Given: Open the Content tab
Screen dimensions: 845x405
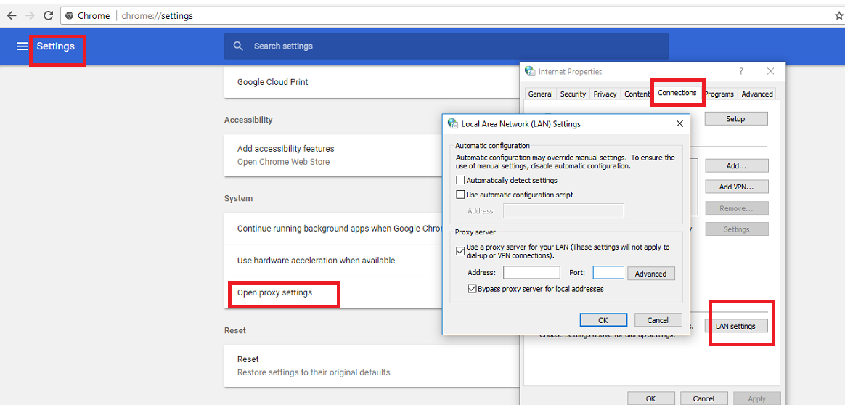Looking at the screenshot, I should pyautogui.click(x=637, y=94).
